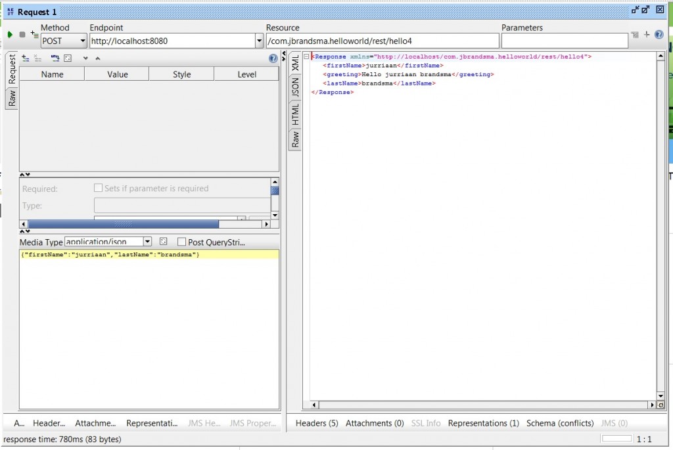This screenshot has height=450, width=673.
Task: Click the add request to TestCase icon
Action: [34, 34]
